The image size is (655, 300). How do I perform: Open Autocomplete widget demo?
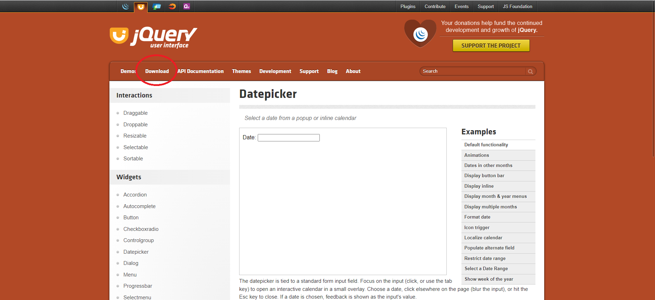(140, 206)
